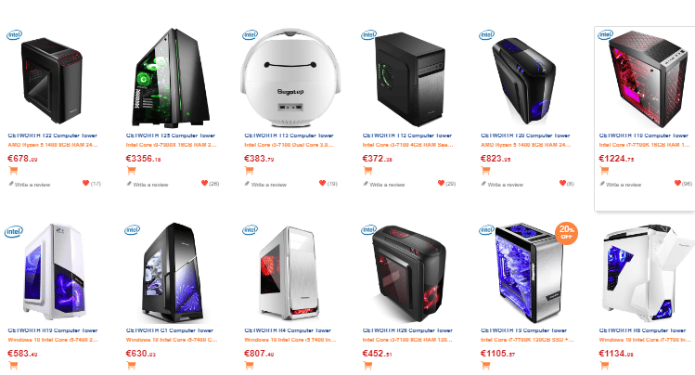695x375 pixels.
Task: Add the €823 GETWORTH T20 to cart
Action: 486,170
